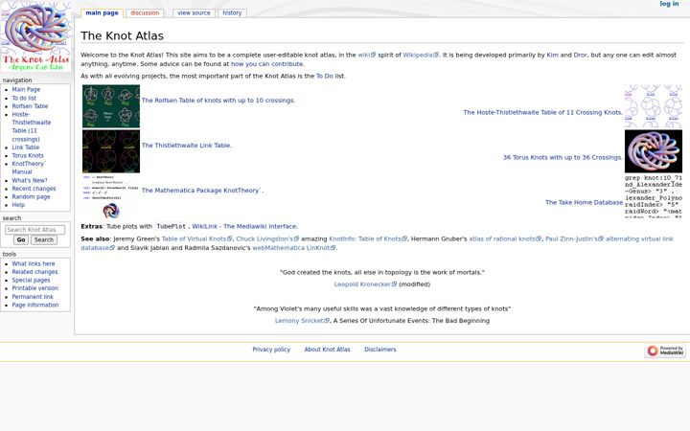Open the Permanent link tool
Screen dimensions: 690x431
pyautogui.click(x=33, y=297)
